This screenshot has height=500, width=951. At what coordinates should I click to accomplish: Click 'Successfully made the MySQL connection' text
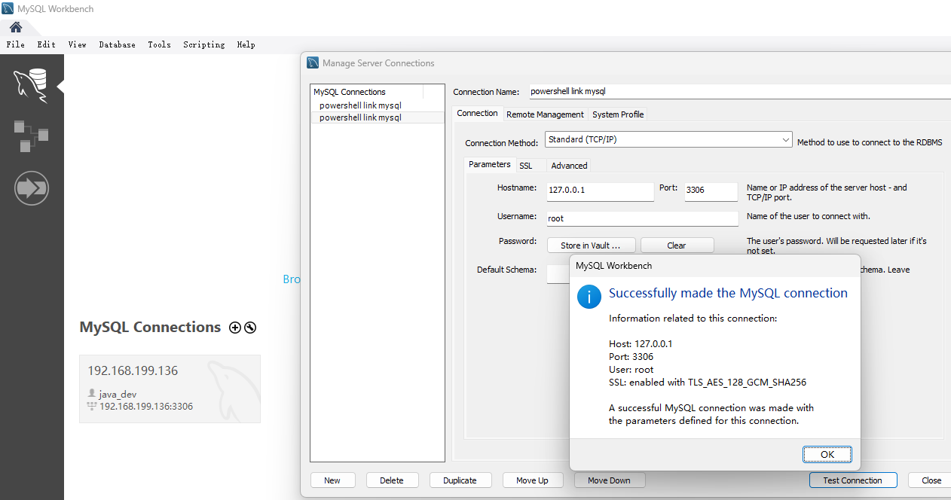[728, 294]
